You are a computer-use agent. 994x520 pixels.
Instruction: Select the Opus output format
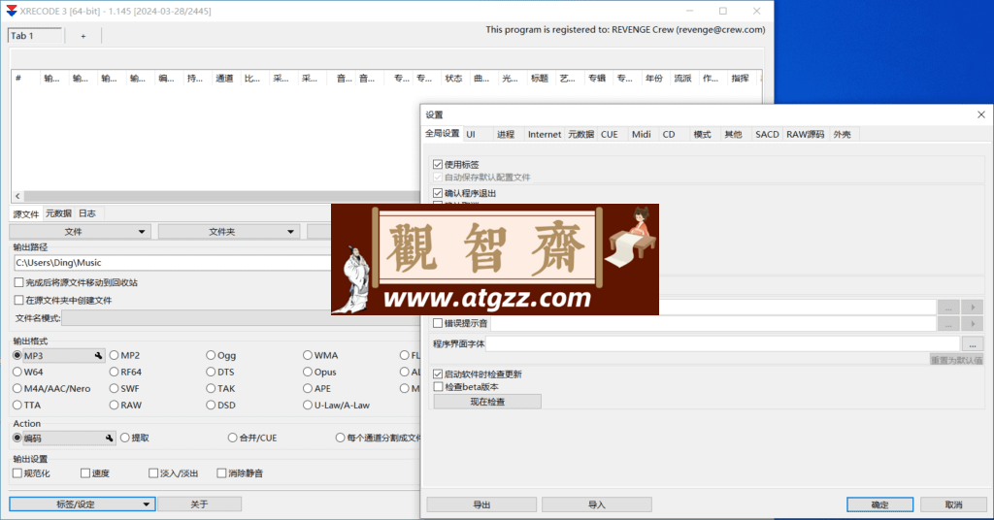[308, 372]
